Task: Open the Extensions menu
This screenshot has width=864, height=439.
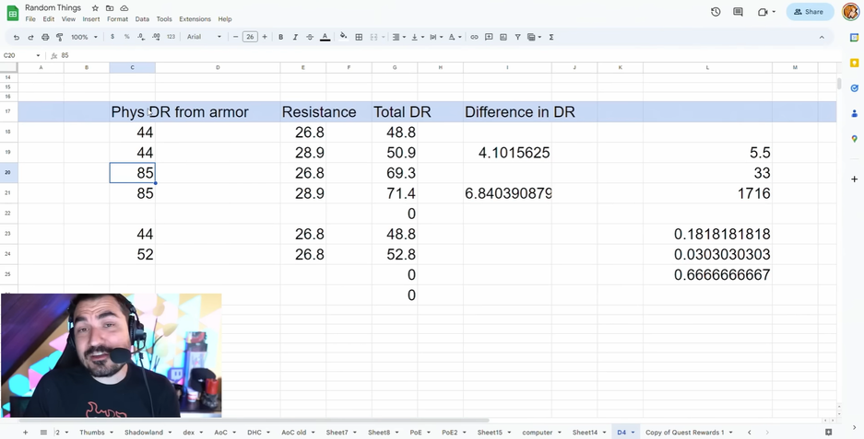Action: pyautogui.click(x=195, y=18)
